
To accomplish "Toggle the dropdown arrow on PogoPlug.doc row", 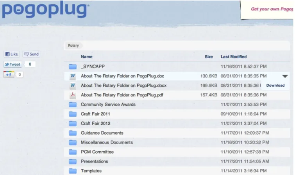I will click(x=285, y=76).
